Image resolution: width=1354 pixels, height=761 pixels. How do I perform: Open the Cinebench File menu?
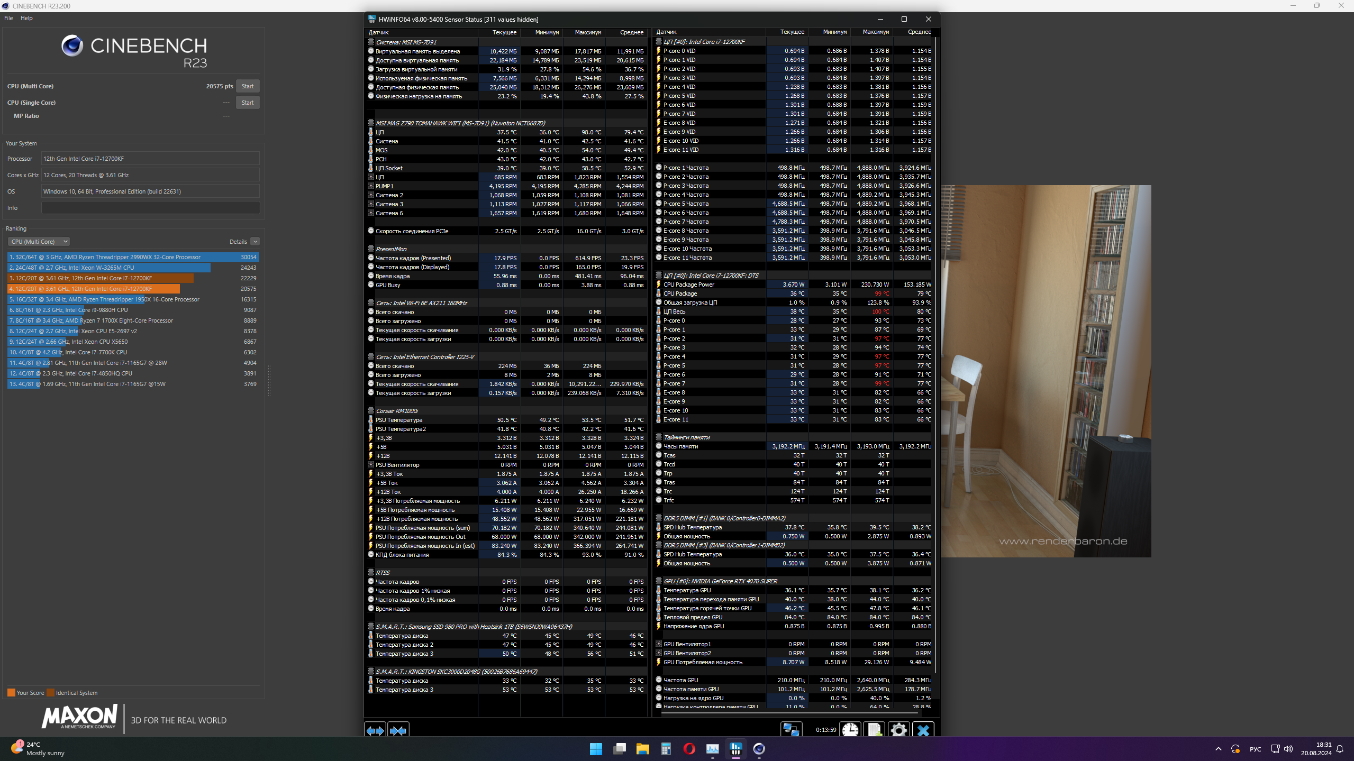pyautogui.click(x=8, y=18)
